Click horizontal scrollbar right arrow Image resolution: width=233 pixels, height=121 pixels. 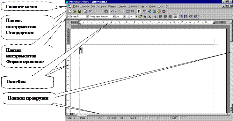coord(229,114)
